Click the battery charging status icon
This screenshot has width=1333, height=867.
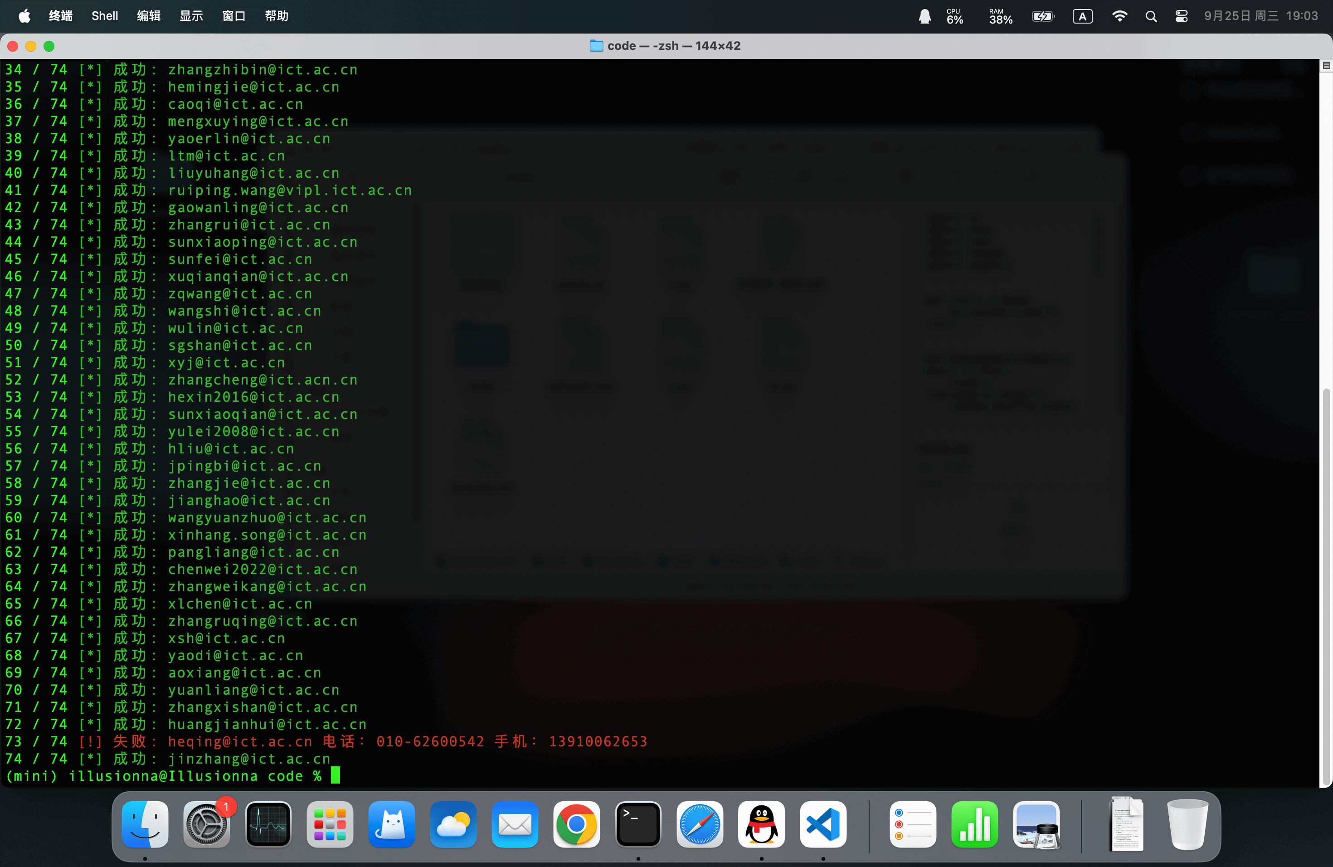coord(1043,16)
